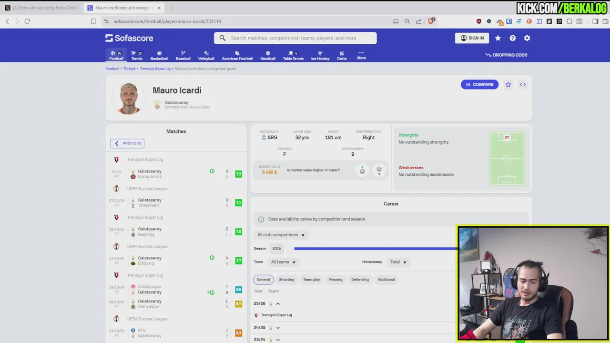Switch to the Tennis section
The height and width of the screenshot is (343, 610).
(137, 55)
